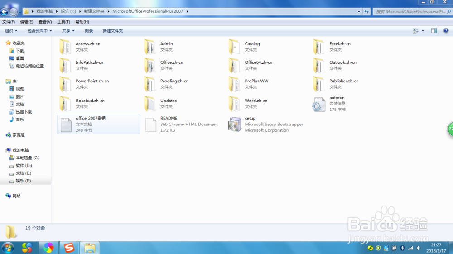Open the 帮助(H) menu
453x254 pixels.
point(82,22)
